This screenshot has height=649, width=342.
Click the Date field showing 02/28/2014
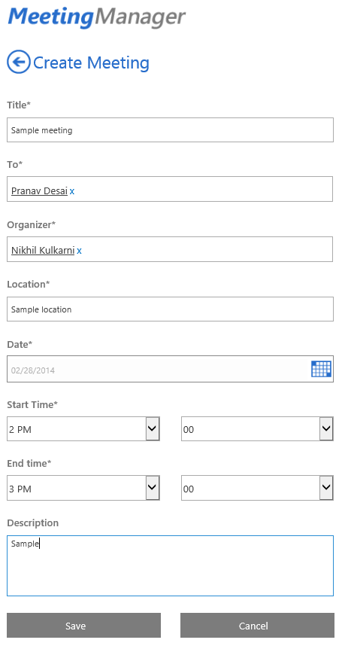pos(159,369)
